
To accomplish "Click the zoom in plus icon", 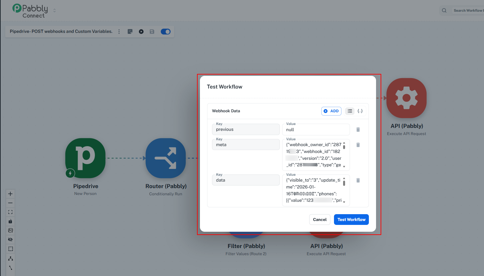I will (10, 194).
